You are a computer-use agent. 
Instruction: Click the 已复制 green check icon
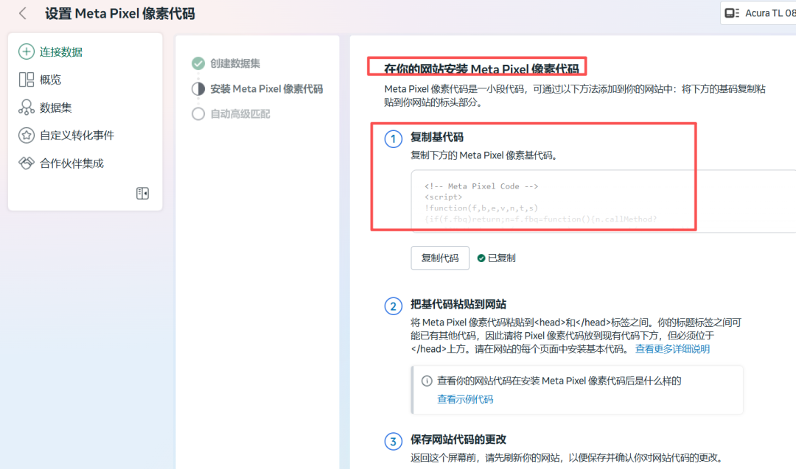(481, 258)
